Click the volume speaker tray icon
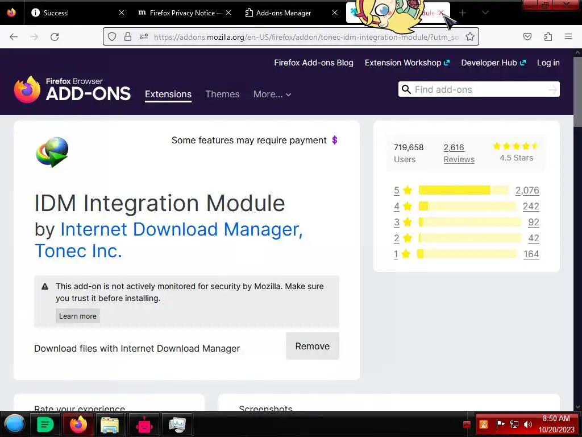Image resolution: width=582 pixels, height=437 pixels. pos(527,424)
